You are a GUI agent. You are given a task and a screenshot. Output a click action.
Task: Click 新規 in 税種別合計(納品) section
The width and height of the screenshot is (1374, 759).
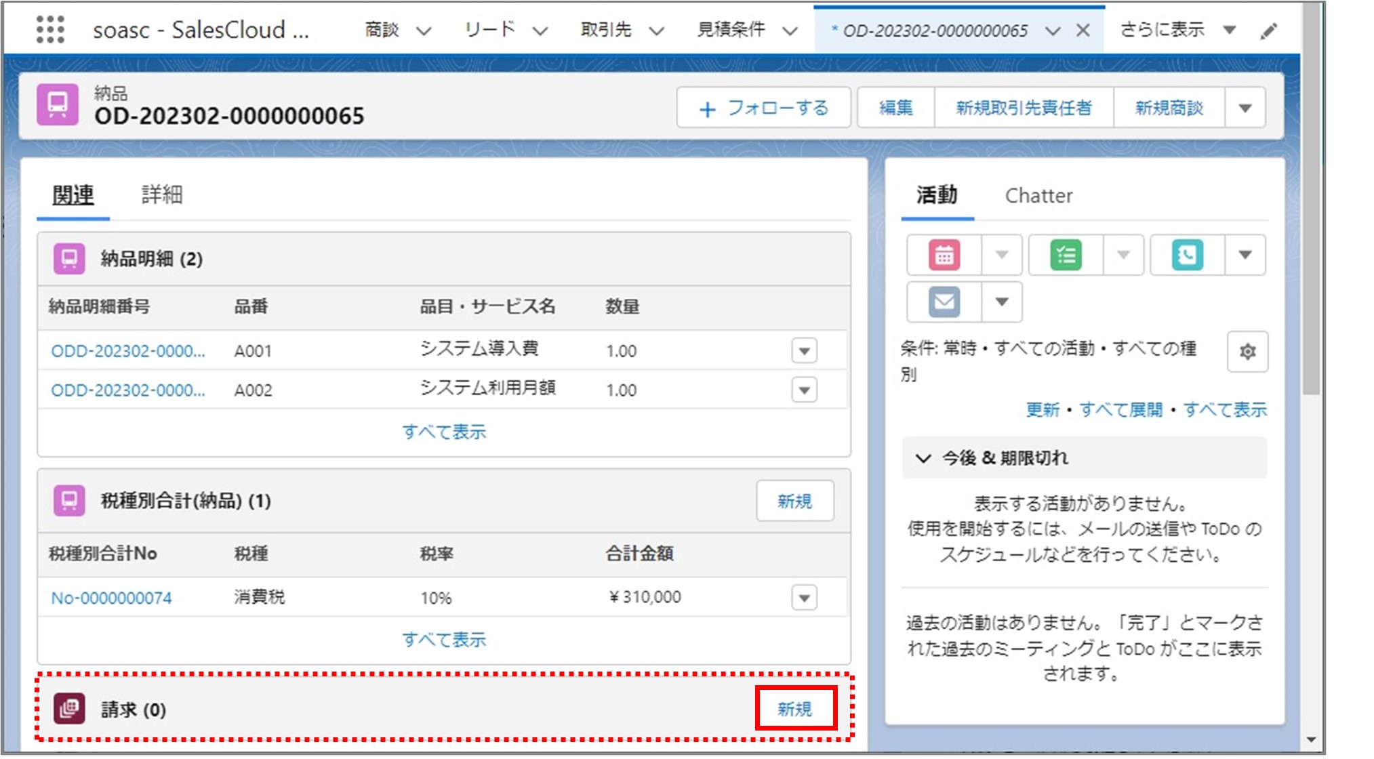pyautogui.click(x=795, y=501)
